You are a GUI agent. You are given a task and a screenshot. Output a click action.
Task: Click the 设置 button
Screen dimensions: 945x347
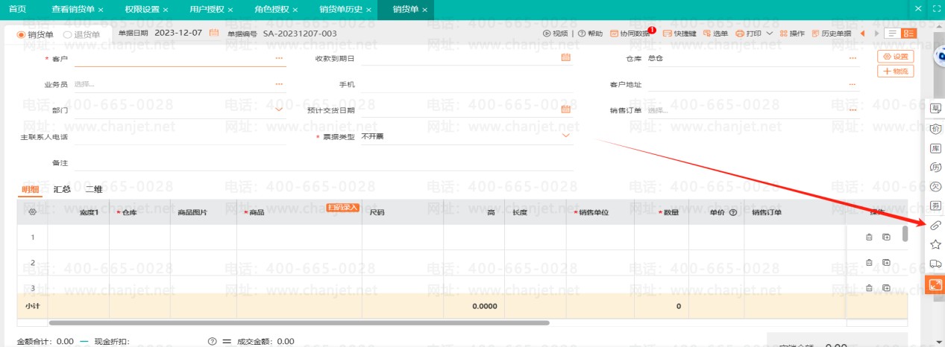click(896, 57)
